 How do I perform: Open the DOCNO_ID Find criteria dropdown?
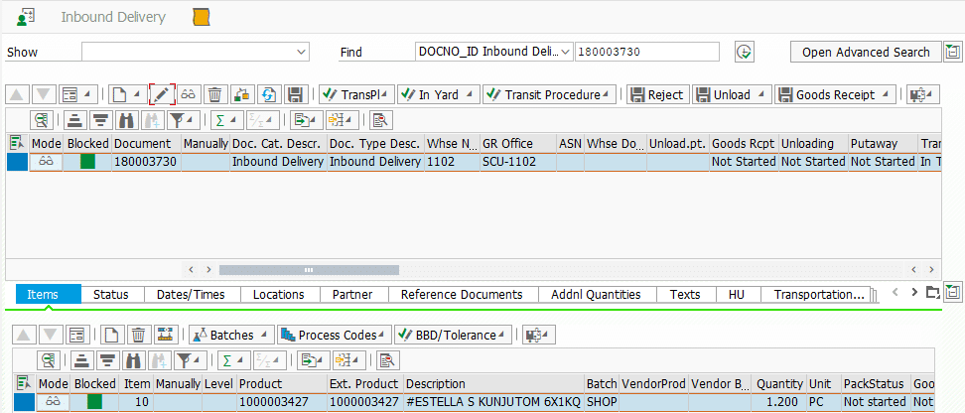pyautogui.click(x=566, y=53)
